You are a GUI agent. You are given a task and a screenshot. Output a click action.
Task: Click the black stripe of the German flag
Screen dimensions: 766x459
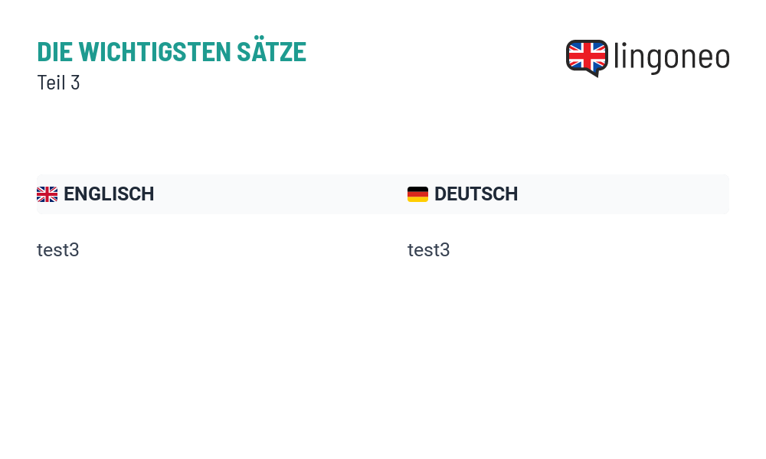417,189
